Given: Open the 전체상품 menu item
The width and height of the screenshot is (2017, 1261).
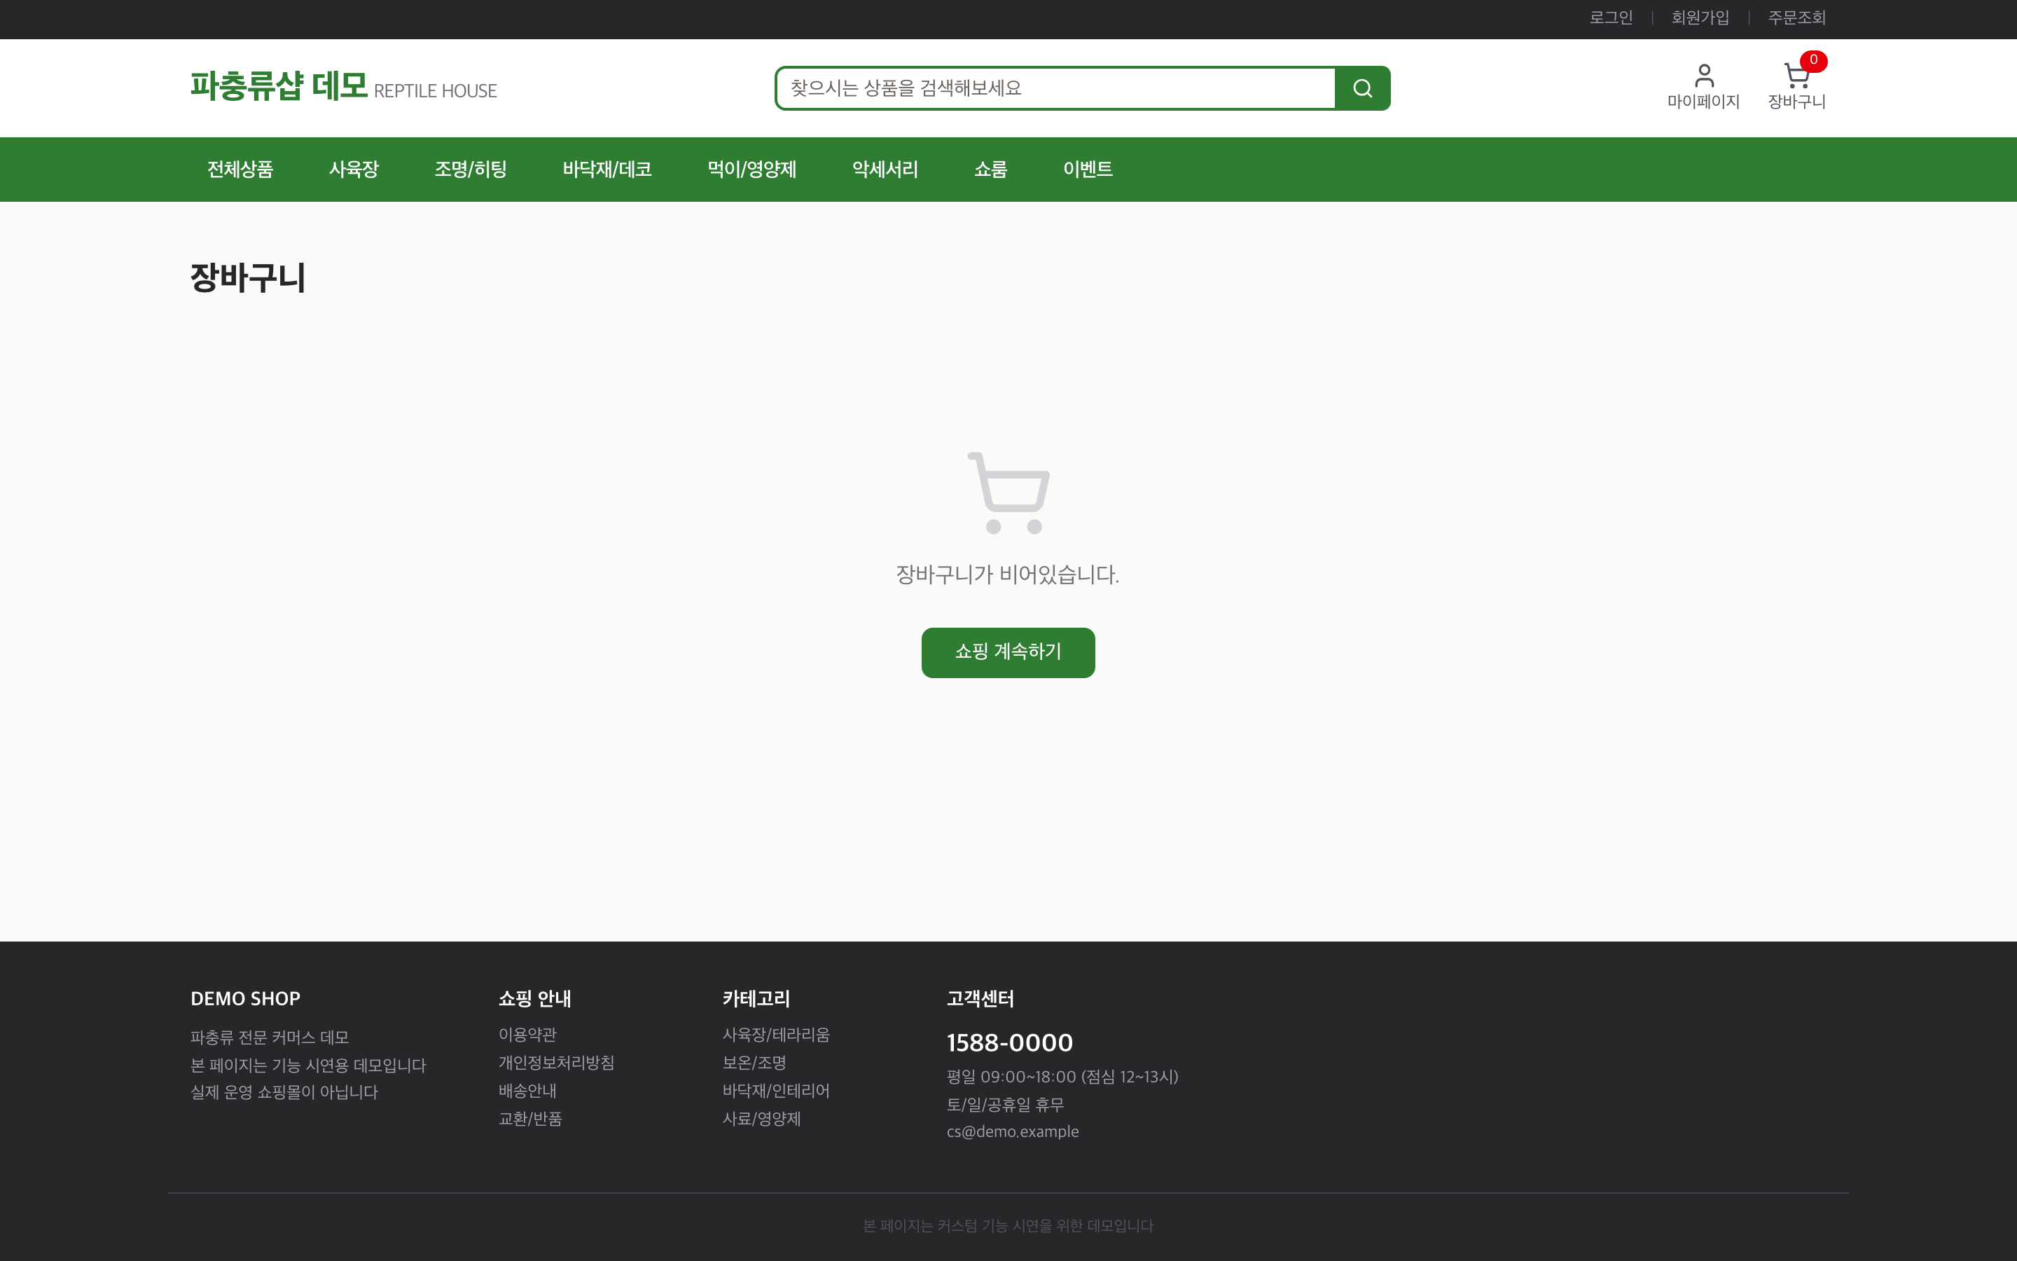Looking at the screenshot, I should coord(240,170).
